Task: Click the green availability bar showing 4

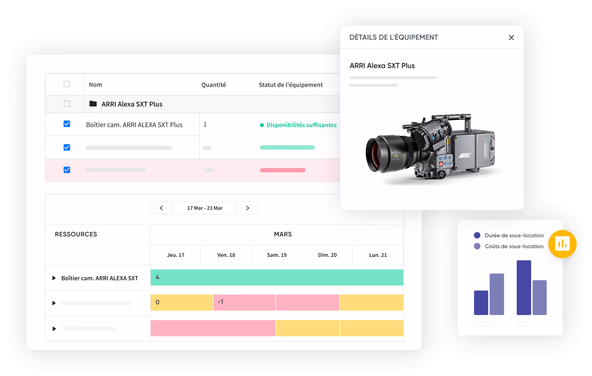Action: click(277, 277)
